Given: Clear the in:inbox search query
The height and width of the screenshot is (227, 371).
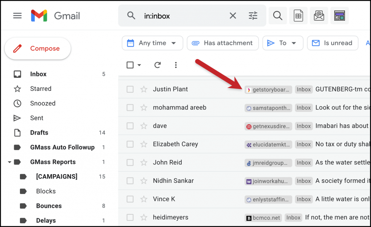Looking at the screenshot, I should pyautogui.click(x=233, y=16).
